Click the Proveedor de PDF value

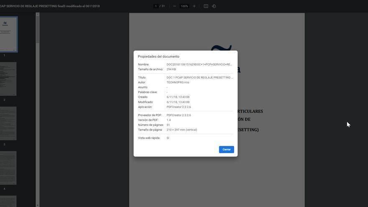coord(179,115)
